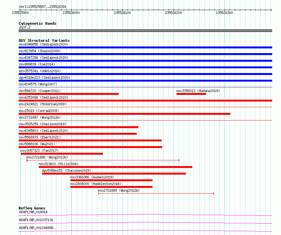
Task: Click nsv5988106 (Wu2021) label
Action: pyautogui.click(x=37, y=144)
